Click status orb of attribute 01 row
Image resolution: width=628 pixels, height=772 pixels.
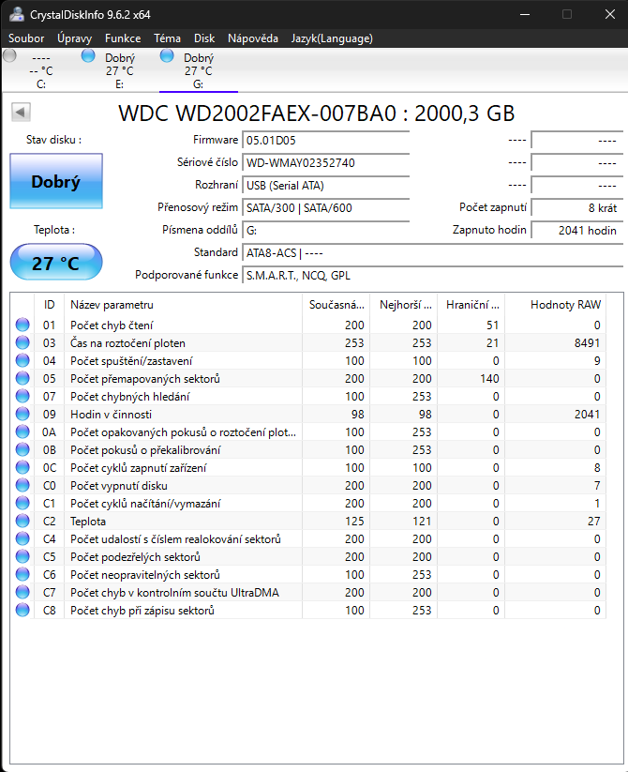[22, 325]
